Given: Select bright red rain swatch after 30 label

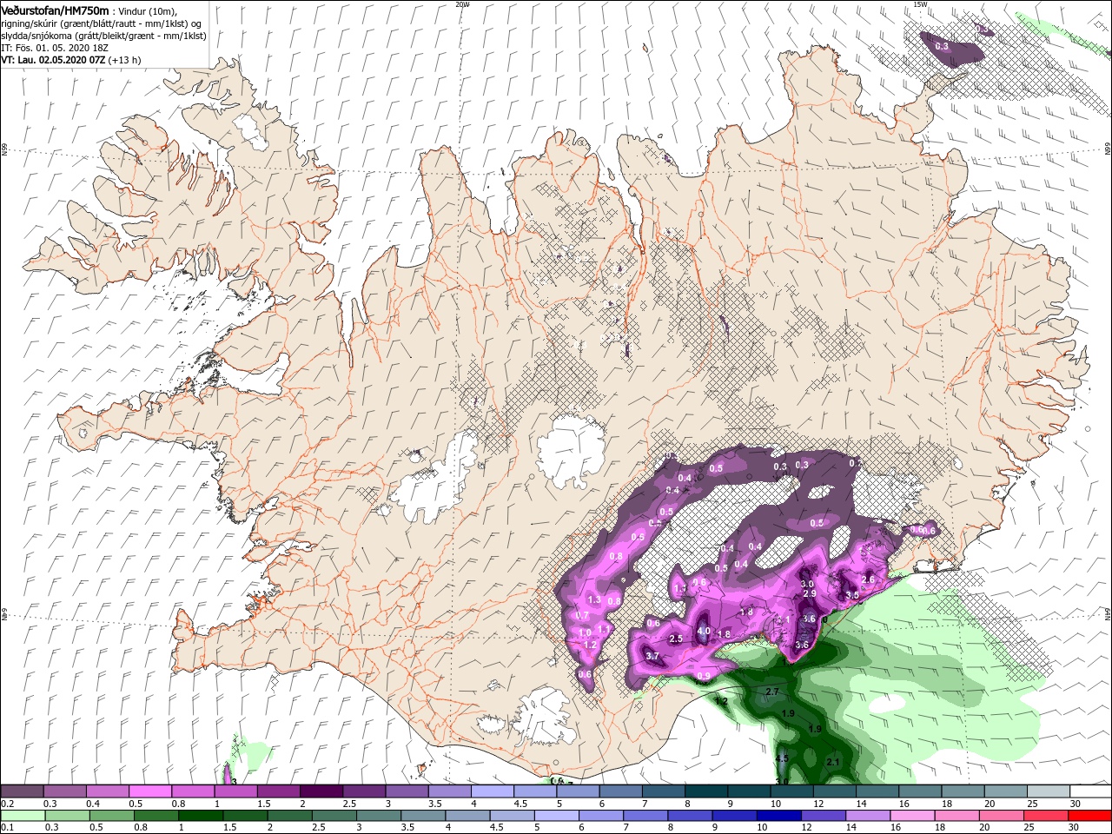Looking at the screenshot, I should tap(1089, 816).
